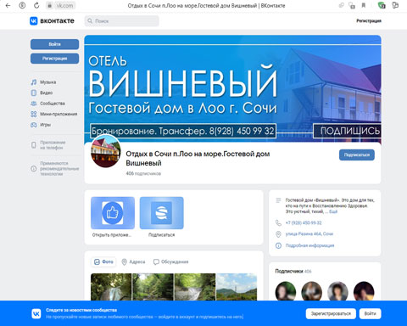The image size is (407, 326).
Task: Click the VK logo in bottom banner
Action: point(36,313)
